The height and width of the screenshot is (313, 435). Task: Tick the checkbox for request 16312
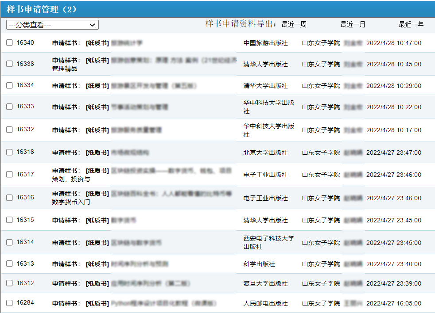[x=9, y=283]
